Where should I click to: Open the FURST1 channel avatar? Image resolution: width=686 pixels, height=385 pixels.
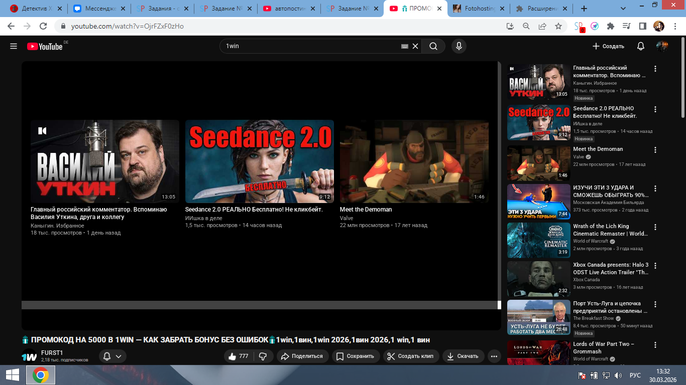29,356
